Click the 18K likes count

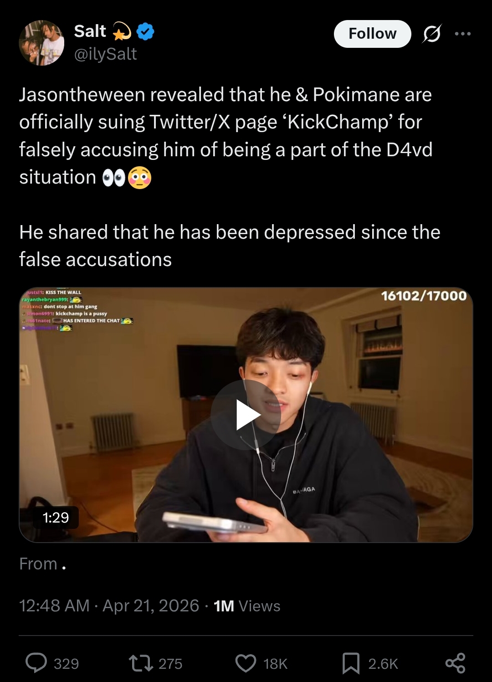point(276,664)
